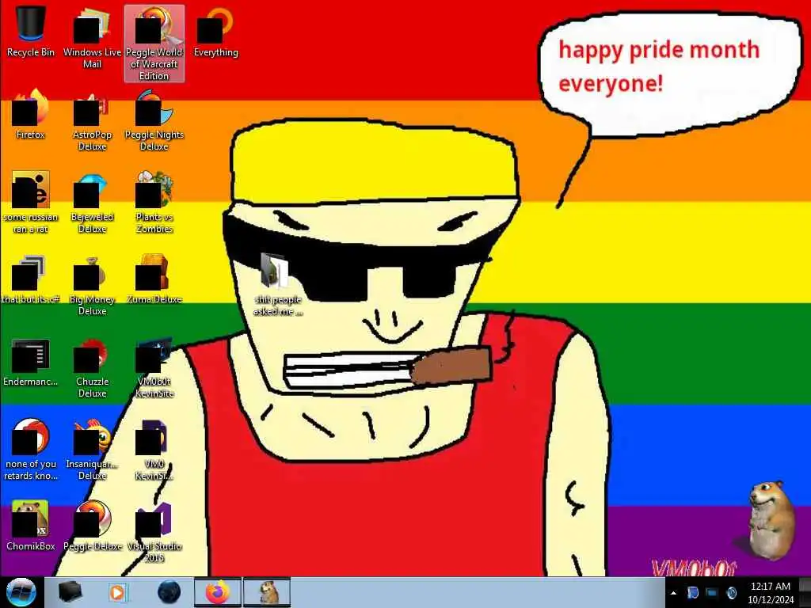Launch Windows Live Mail from desktop
The width and height of the screenshot is (811, 608).
tap(92, 38)
